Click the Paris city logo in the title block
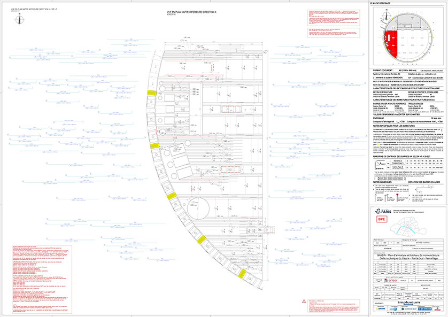This screenshot has width=448, height=317. click(383, 212)
